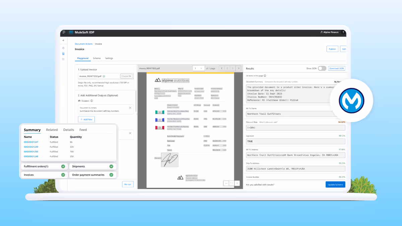Click the MuleSoft logo in header
The height and width of the screenshot is (226, 402).
pos(71,32)
